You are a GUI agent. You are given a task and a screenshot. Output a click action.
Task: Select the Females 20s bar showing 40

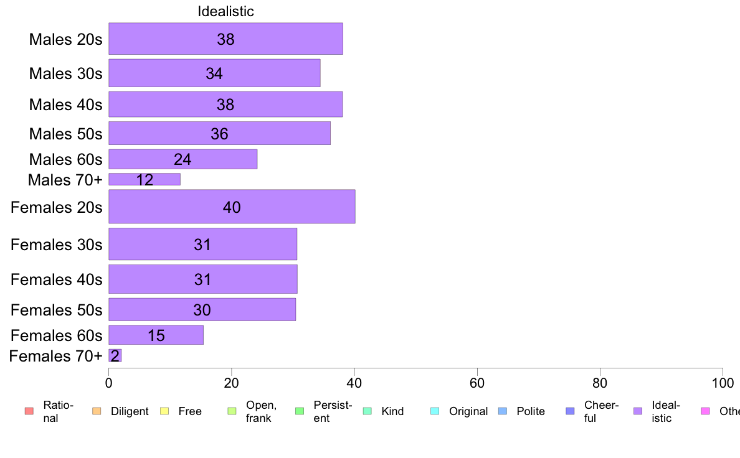pos(232,207)
